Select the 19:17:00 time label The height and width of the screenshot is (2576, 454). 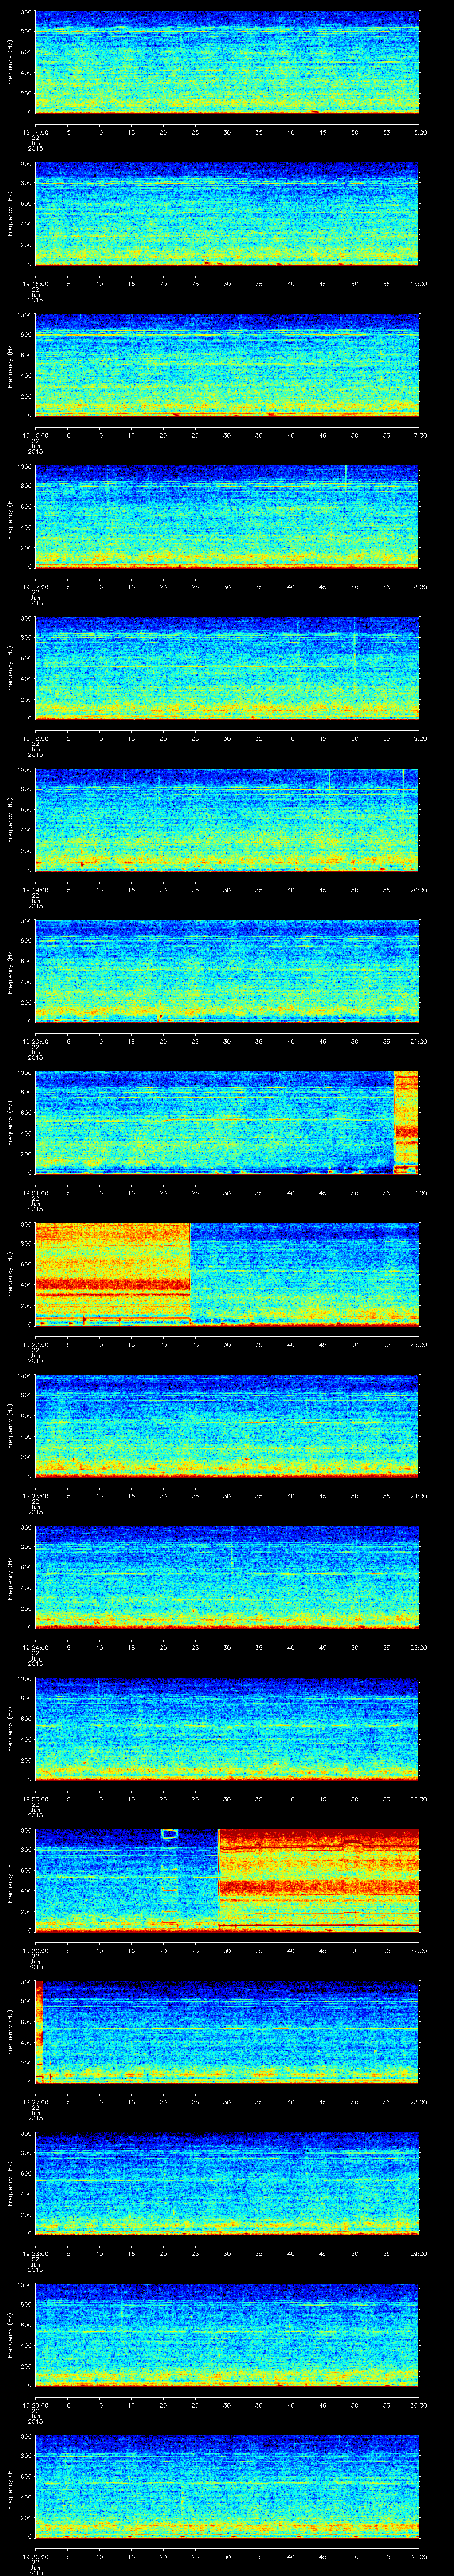35,587
